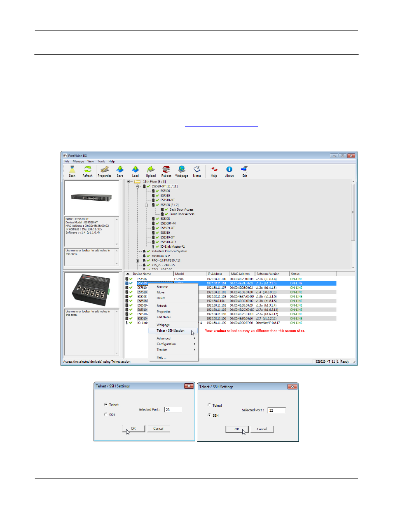Viewport: 393px width, 509px height.
Task: Click Selected Port field showing 23
Action: click(x=173, y=410)
